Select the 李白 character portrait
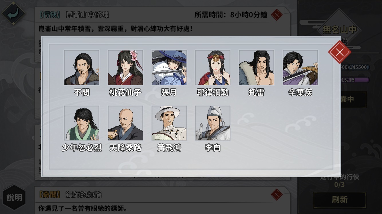The height and width of the screenshot is (214, 382). 213,123
